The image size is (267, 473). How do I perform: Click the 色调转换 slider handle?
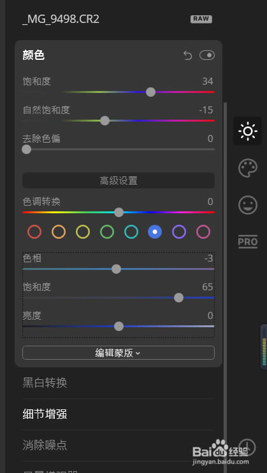(119, 213)
